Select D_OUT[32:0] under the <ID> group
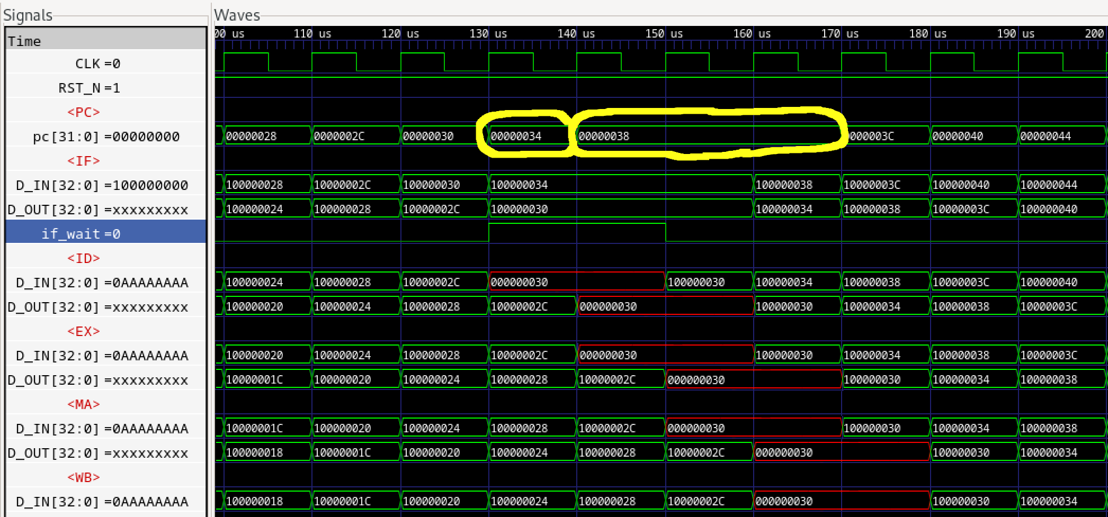The height and width of the screenshot is (517, 1108). (97, 307)
